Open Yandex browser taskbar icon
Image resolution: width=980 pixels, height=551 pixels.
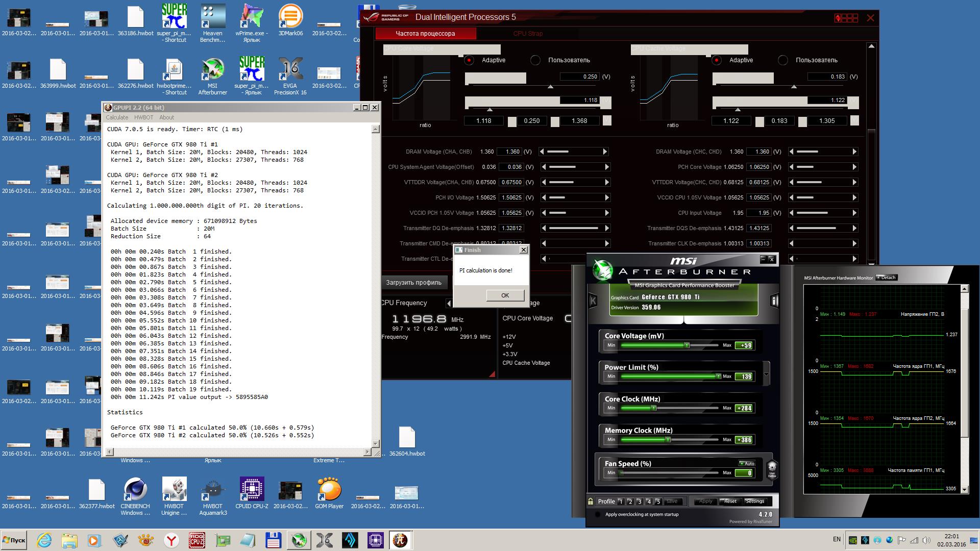[171, 540]
